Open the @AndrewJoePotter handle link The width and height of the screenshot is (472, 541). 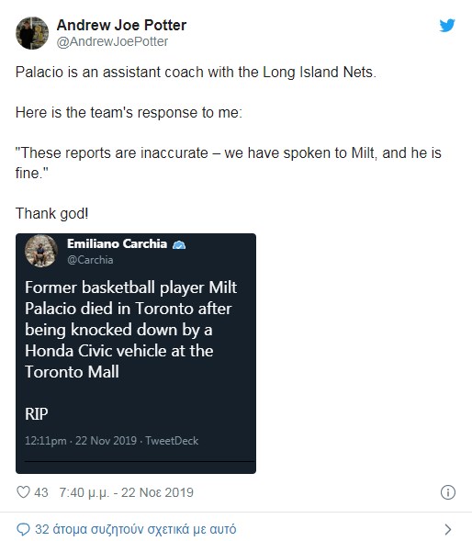[x=112, y=41]
